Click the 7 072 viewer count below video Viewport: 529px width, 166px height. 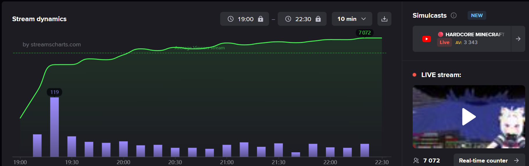(x=432, y=160)
